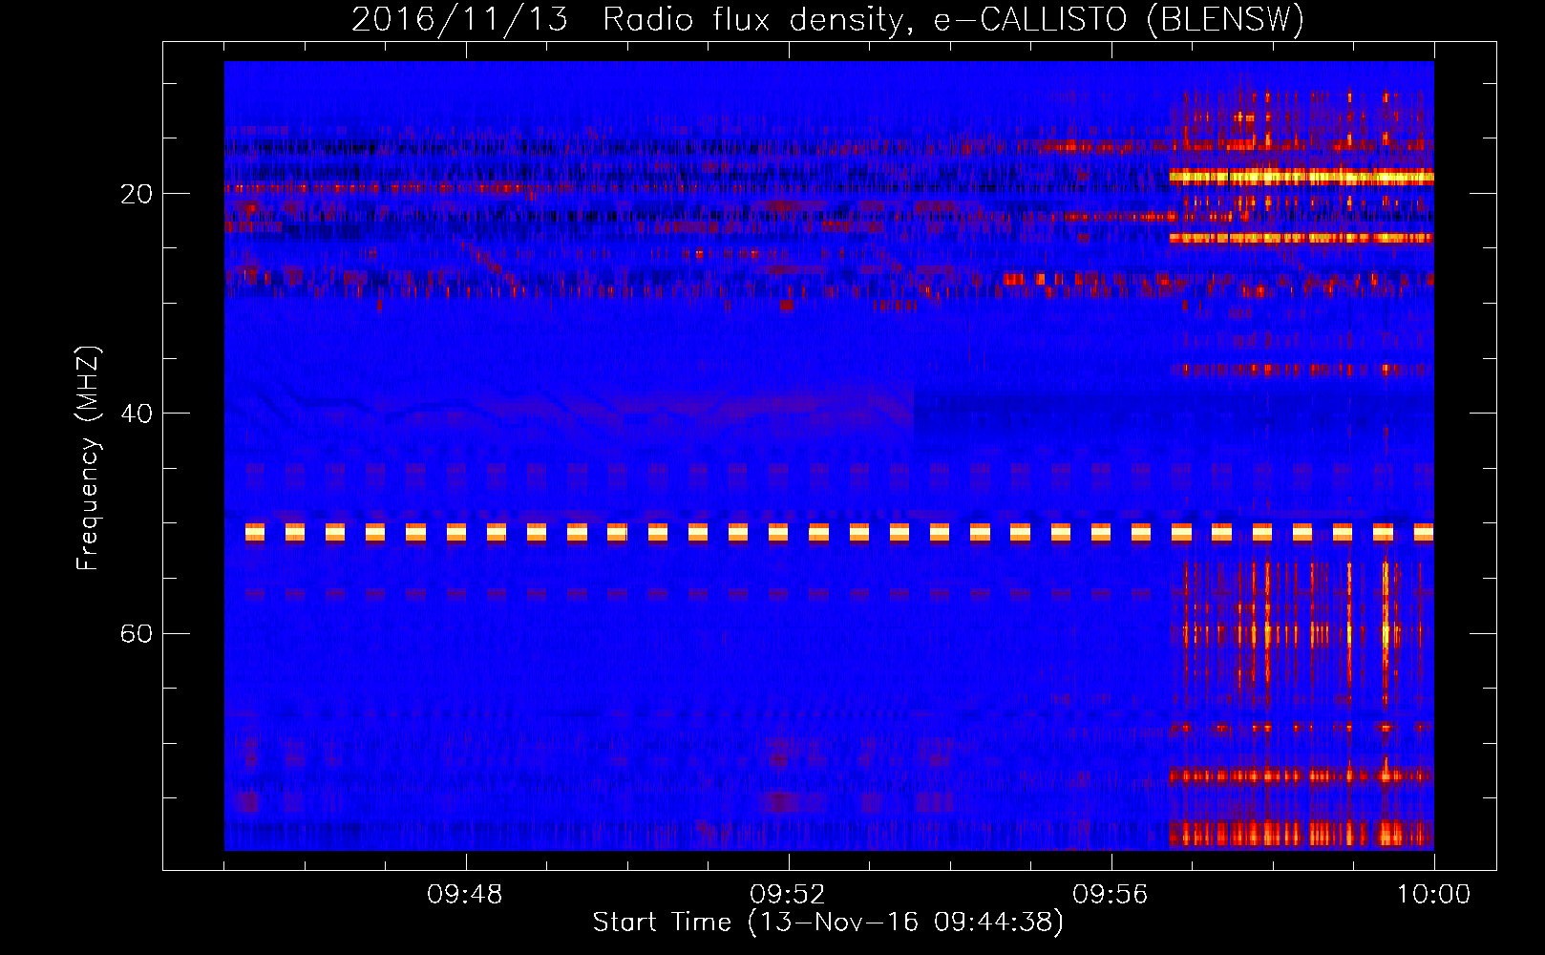Click the 09:56 time tick label
Viewport: 1545px width, 955px height.
1110,895
